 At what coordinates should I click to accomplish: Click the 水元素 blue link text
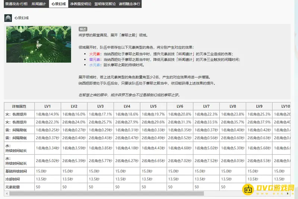93,65
